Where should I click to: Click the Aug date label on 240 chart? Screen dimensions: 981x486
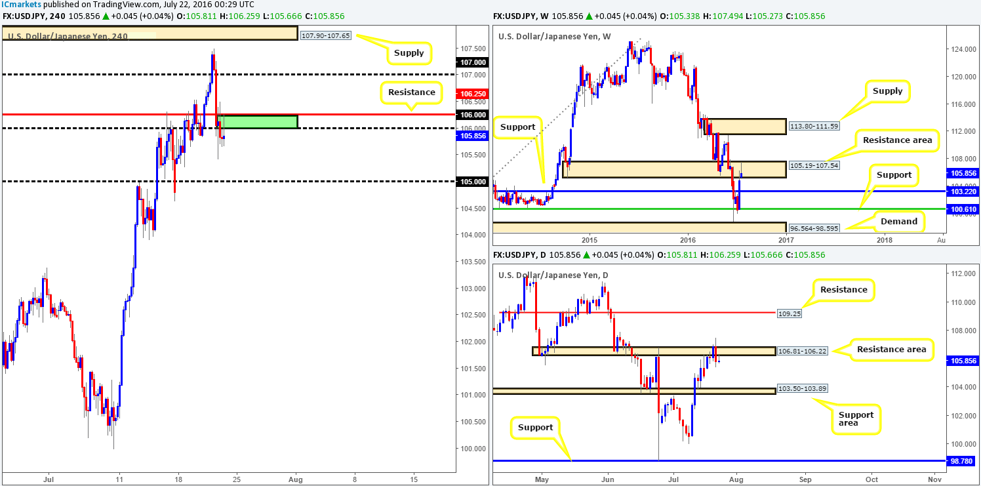click(x=295, y=478)
